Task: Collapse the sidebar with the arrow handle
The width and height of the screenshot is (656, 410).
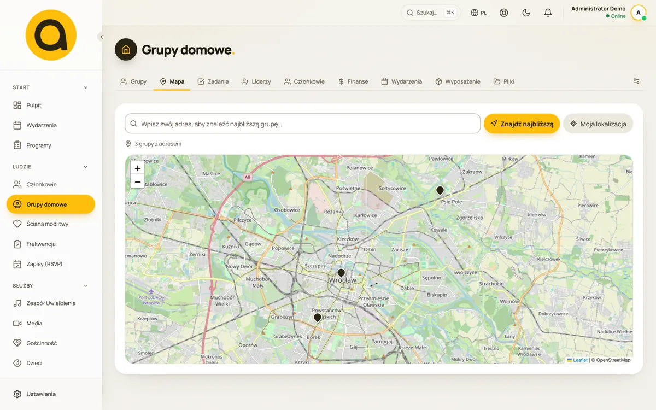Action: (x=101, y=37)
